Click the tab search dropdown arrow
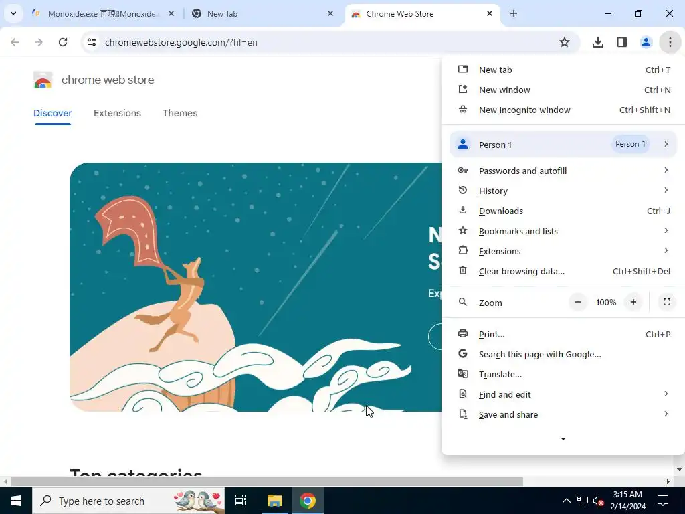Screen dimensions: 685x514 (13, 13)
